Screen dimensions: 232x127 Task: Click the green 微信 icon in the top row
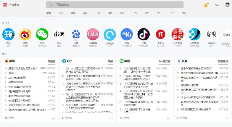[x=42, y=34]
